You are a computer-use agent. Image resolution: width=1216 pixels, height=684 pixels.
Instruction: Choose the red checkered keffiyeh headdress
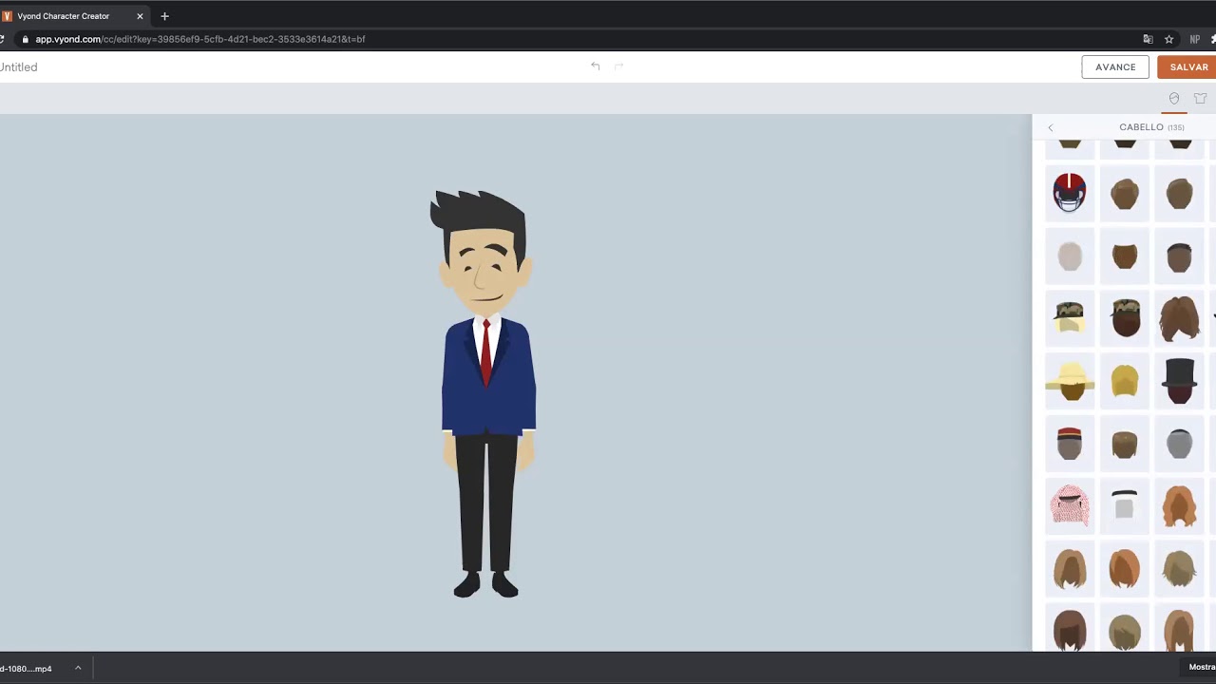[1070, 505]
